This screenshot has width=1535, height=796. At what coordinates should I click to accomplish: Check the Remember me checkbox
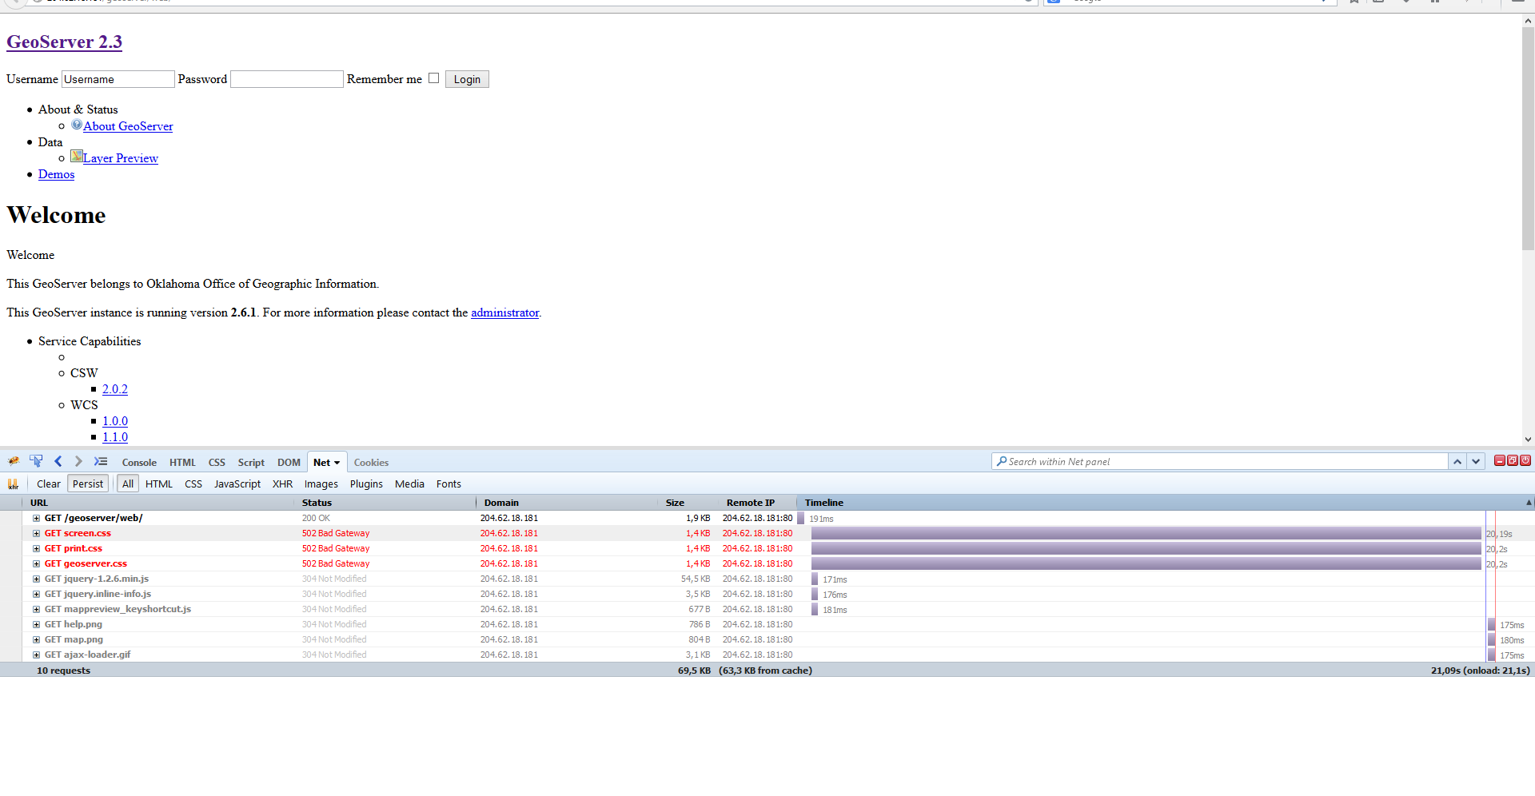tap(433, 78)
